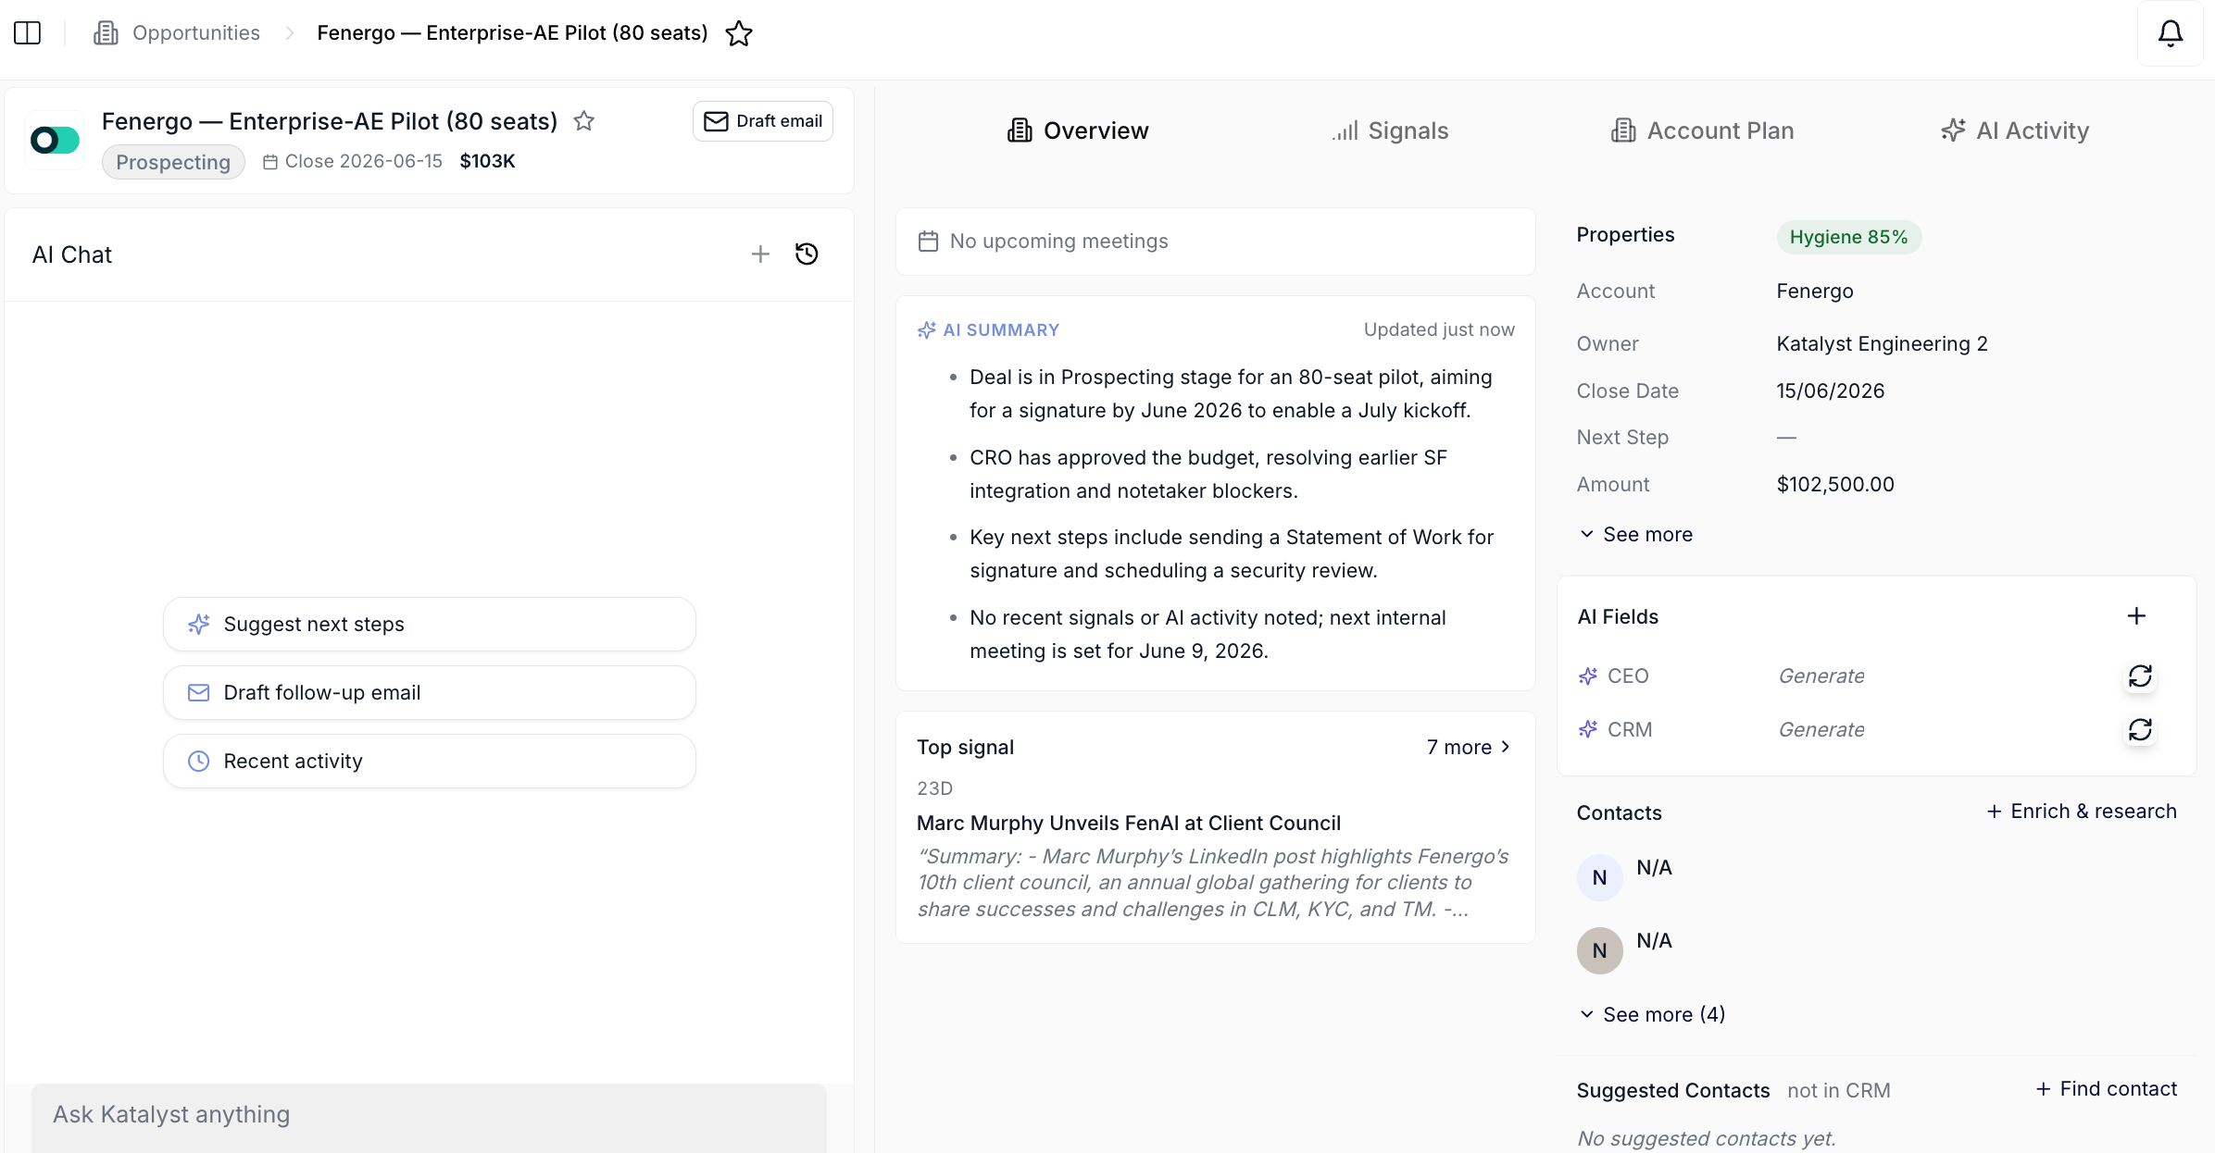Click the Amount value $102,500.00

(x=1835, y=485)
